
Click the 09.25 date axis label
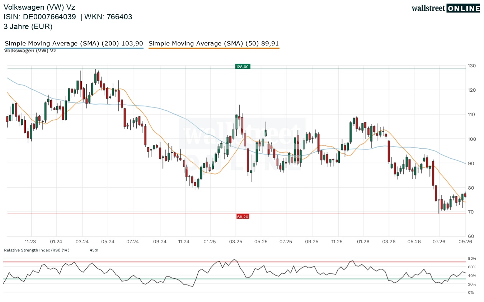[312, 242]
